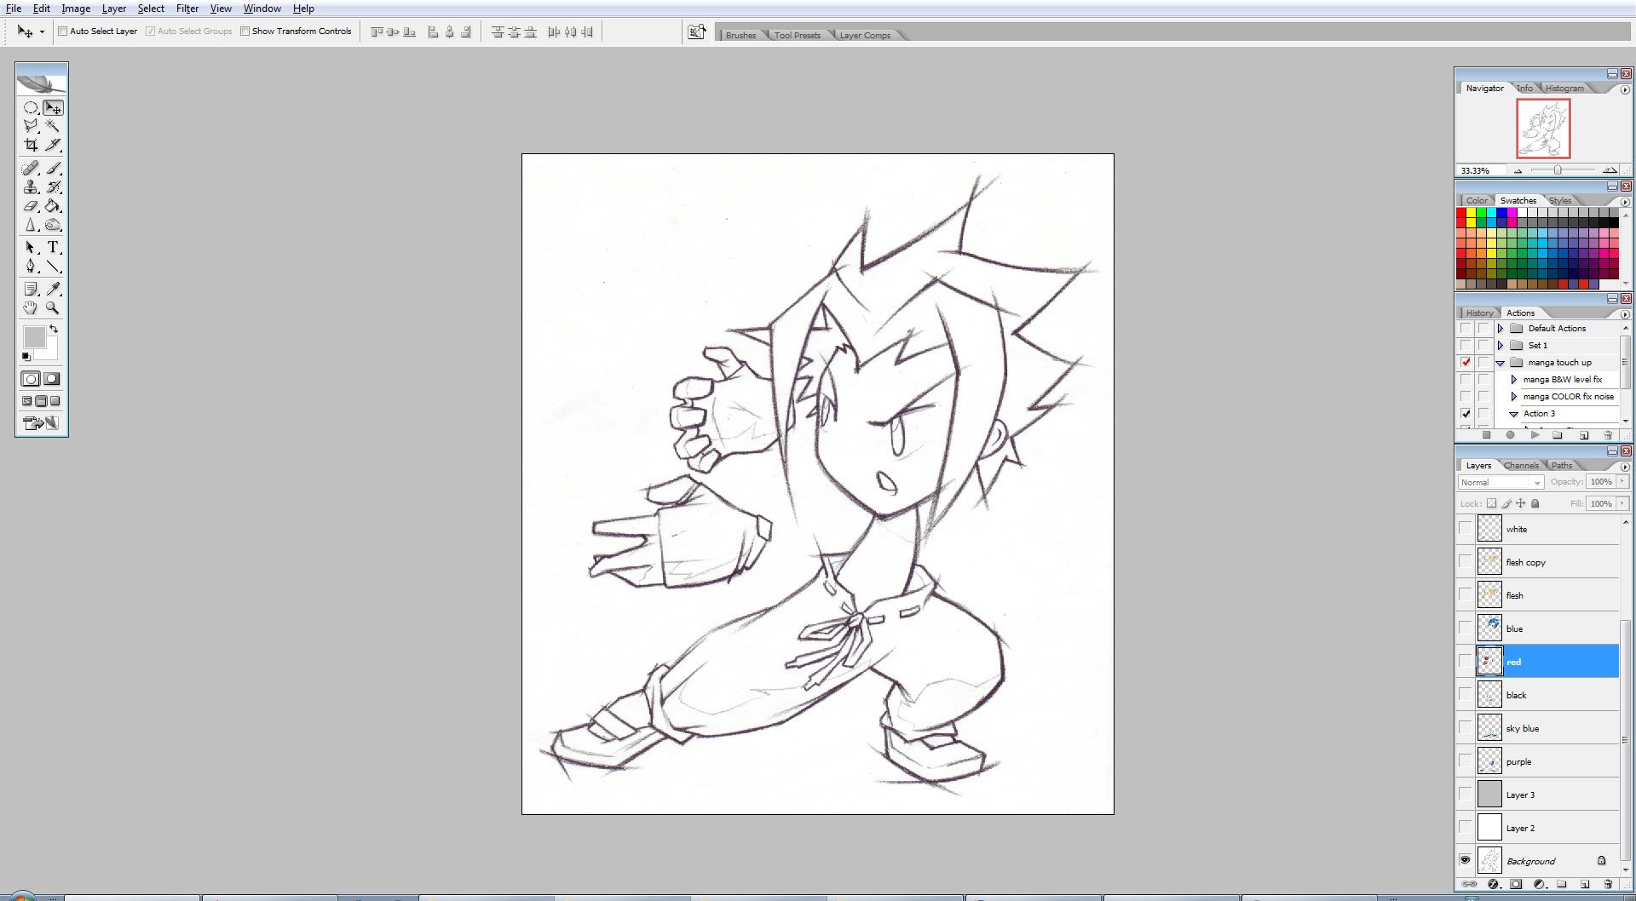Pick the Magic Wand tool
The image size is (1636, 901).
coord(53,126)
